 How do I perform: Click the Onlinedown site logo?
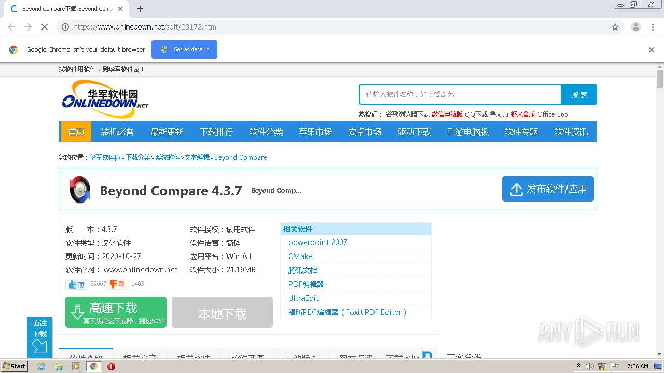point(105,99)
